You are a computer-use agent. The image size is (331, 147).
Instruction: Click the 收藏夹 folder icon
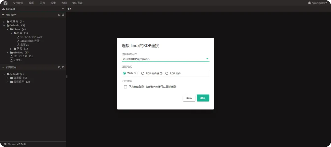coord(8,21)
